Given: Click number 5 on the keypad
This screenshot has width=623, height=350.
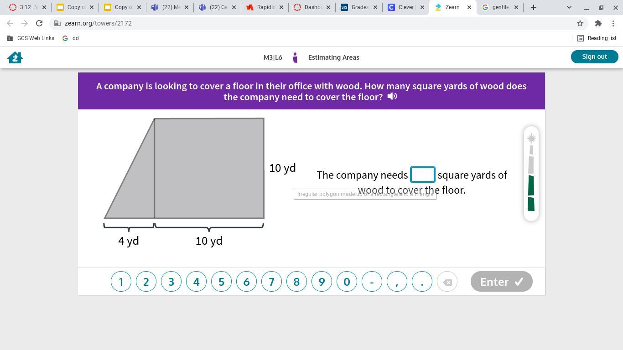Looking at the screenshot, I should pos(221,282).
